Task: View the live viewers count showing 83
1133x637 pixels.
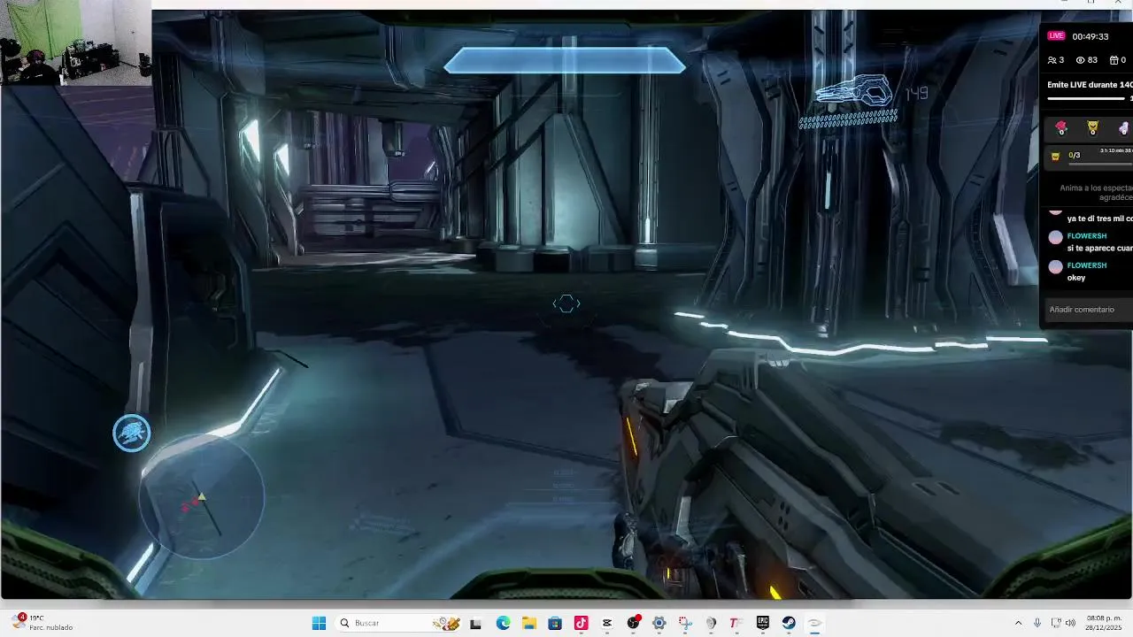Action: pos(1086,60)
